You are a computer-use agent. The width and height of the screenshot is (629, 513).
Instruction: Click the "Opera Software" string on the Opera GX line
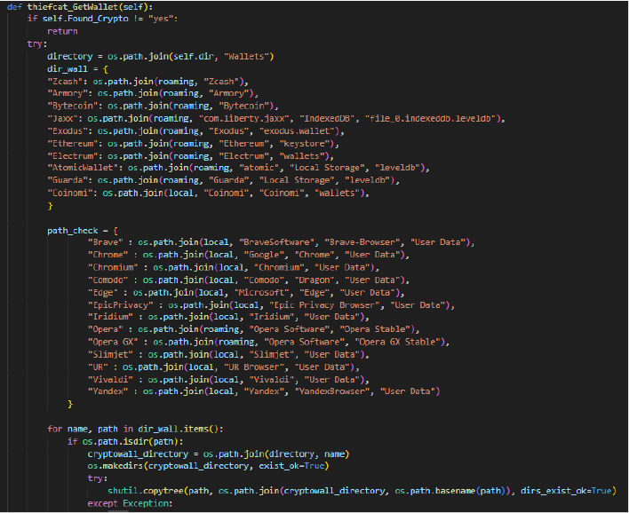(304, 342)
